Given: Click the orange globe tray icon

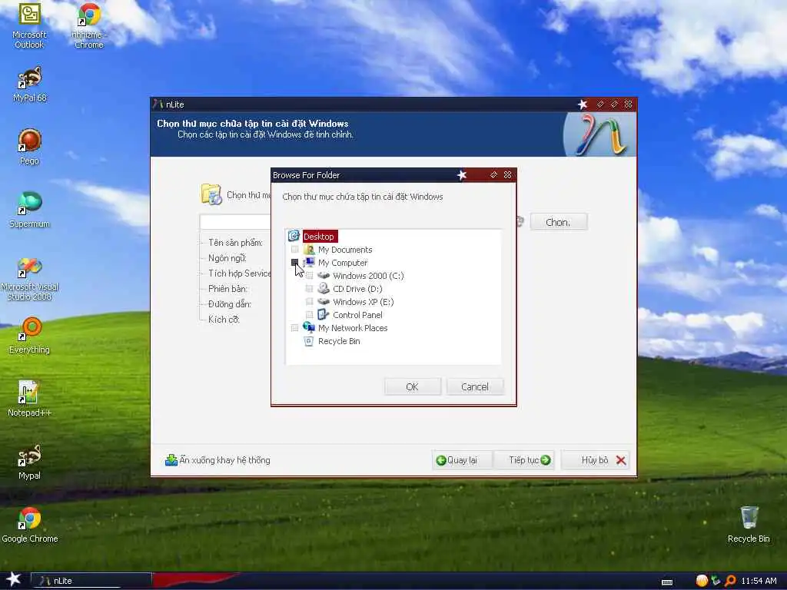Looking at the screenshot, I should pos(702,581).
